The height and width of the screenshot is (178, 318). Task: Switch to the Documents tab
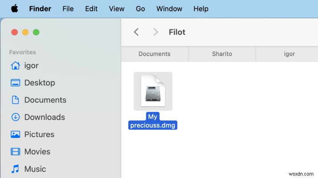[155, 54]
